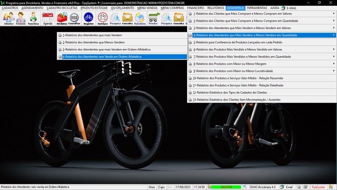Click the Funciona employees icon
The height and width of the screenshot is (190, 337).
pos(34,18)
